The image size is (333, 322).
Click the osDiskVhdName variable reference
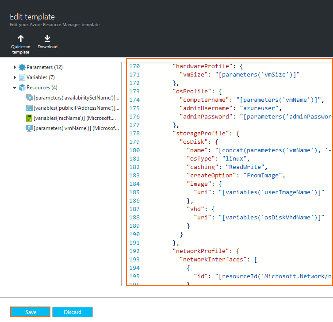click(x=272, y=218)
